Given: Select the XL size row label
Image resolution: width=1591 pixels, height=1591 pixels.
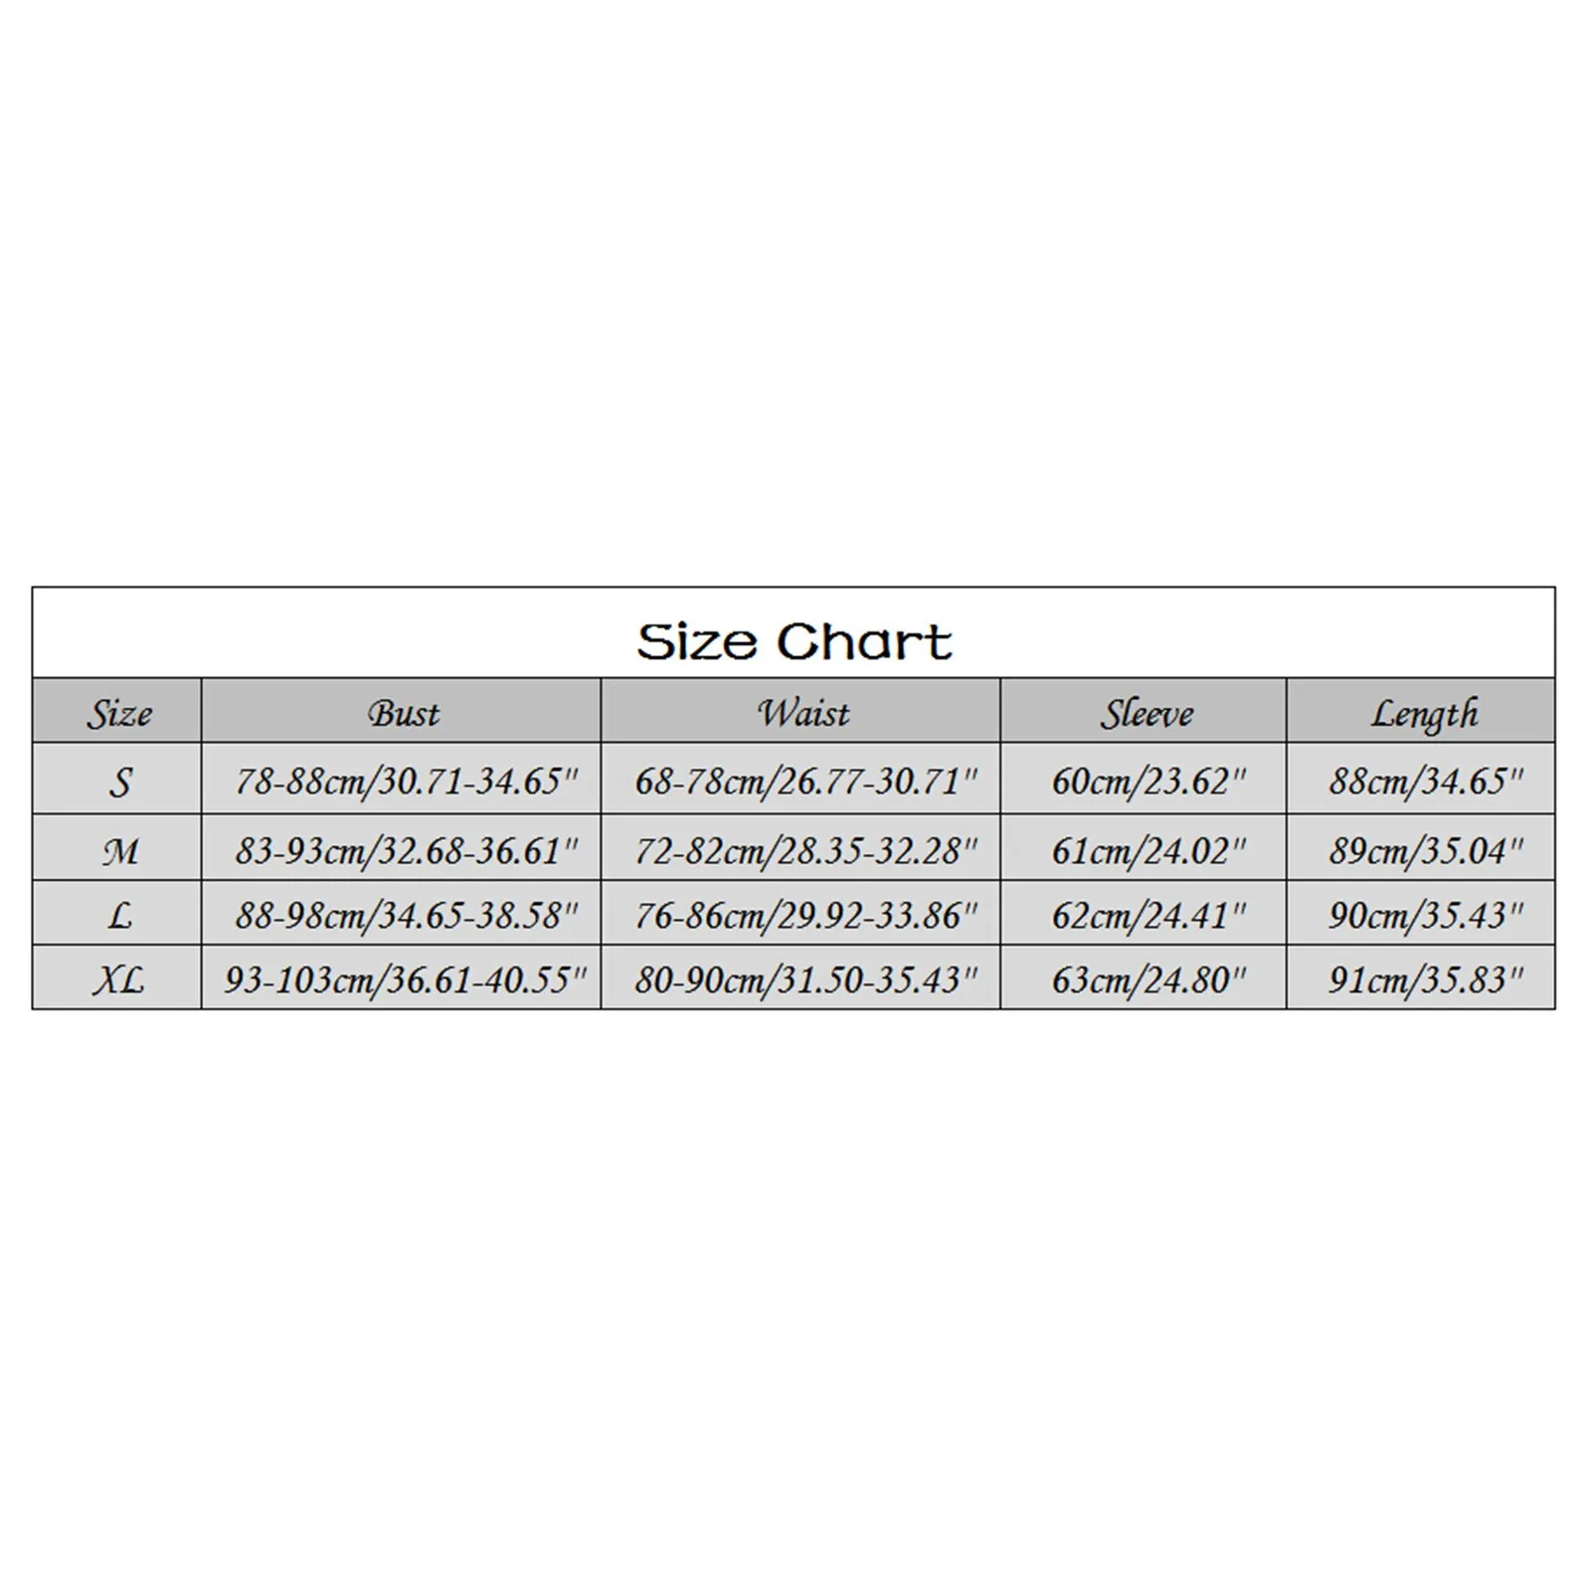Looking at the screenshot, I should click(x=118, y=980).
